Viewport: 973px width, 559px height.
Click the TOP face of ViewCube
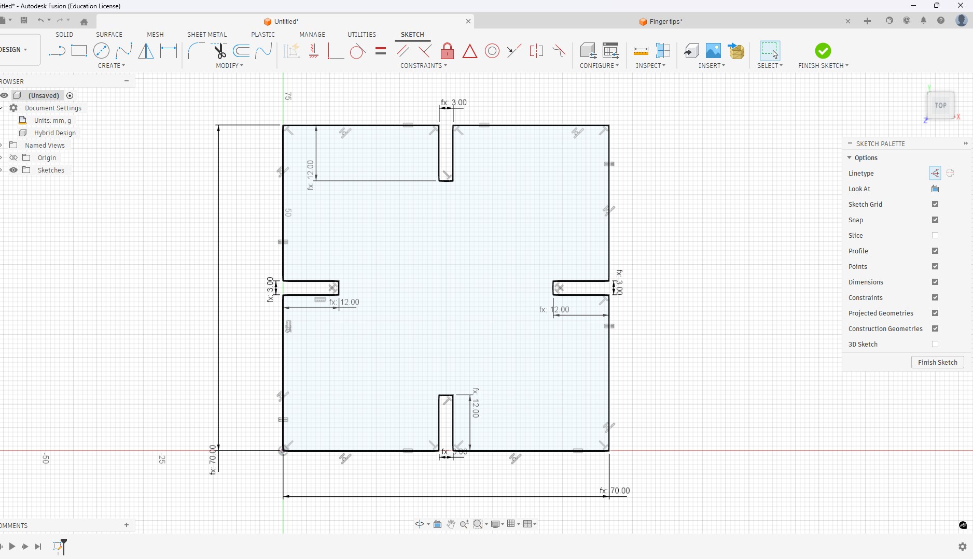940,105
